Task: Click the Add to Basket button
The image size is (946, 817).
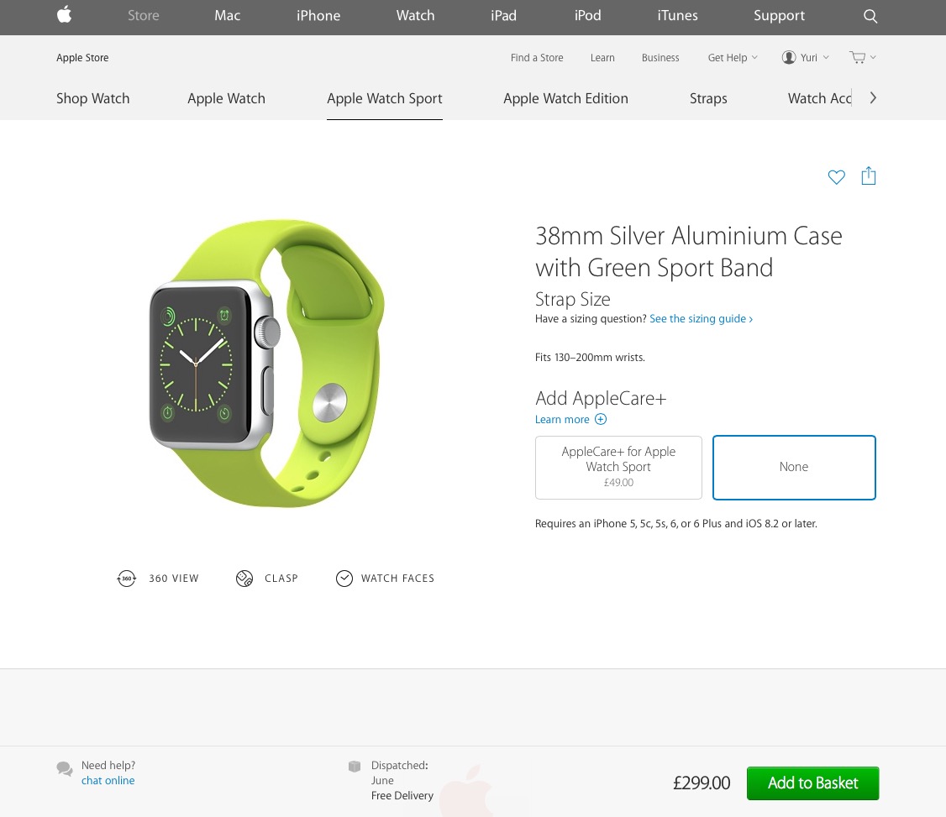Action: point(812,783)
